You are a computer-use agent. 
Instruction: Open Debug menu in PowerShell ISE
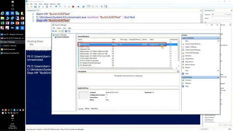click(x=46, y=4)
